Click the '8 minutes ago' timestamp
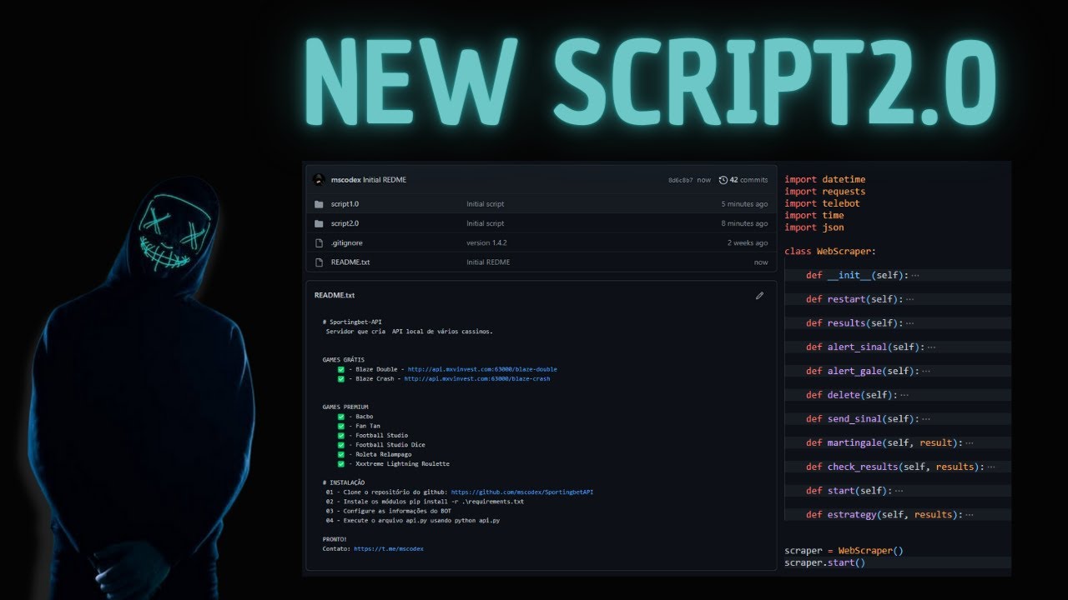Screen dimensions: 1068x600 pos(744,223)
